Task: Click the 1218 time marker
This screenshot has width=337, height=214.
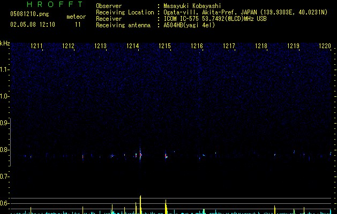Action: (261, 46)
